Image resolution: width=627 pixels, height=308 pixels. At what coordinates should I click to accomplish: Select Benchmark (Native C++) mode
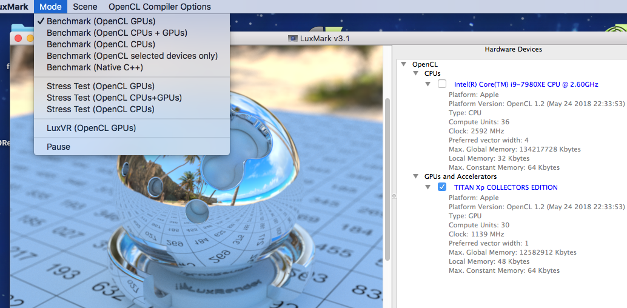(x=132, y=67)
